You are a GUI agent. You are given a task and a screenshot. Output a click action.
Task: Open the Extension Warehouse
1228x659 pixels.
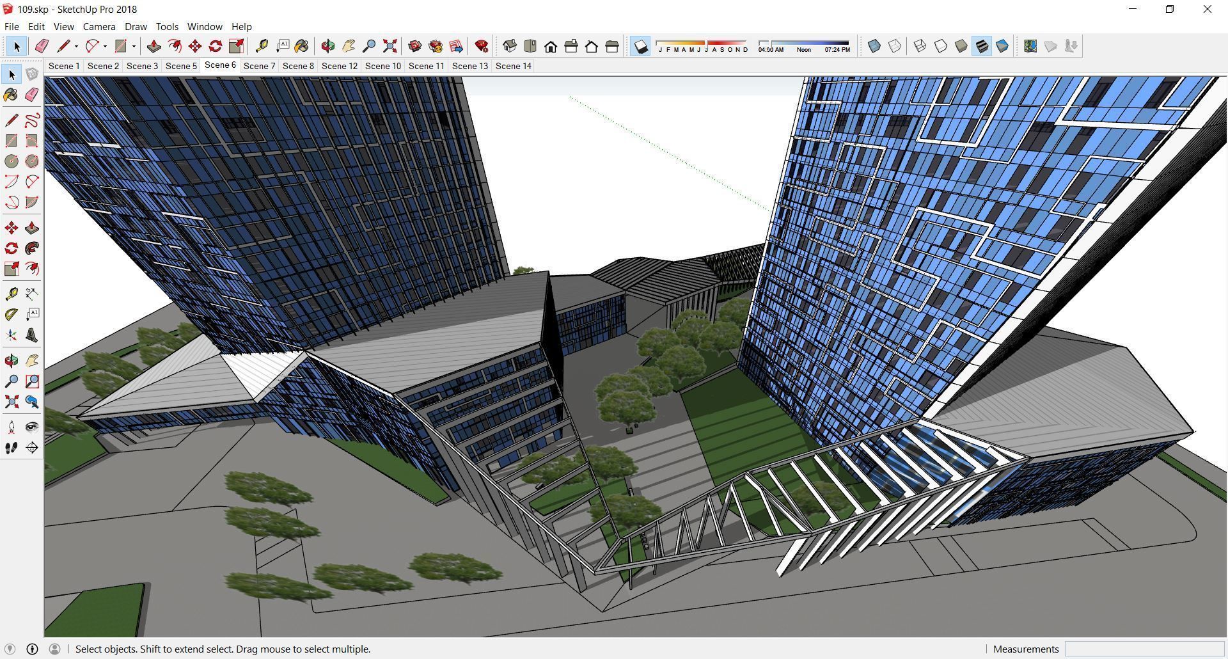[x=436, y=46]
